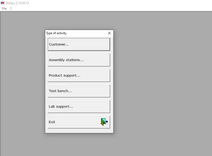Pick the Test bench... activity
Image resolution: width=212 pixels, height=156 pixels.
coord(79,91)
